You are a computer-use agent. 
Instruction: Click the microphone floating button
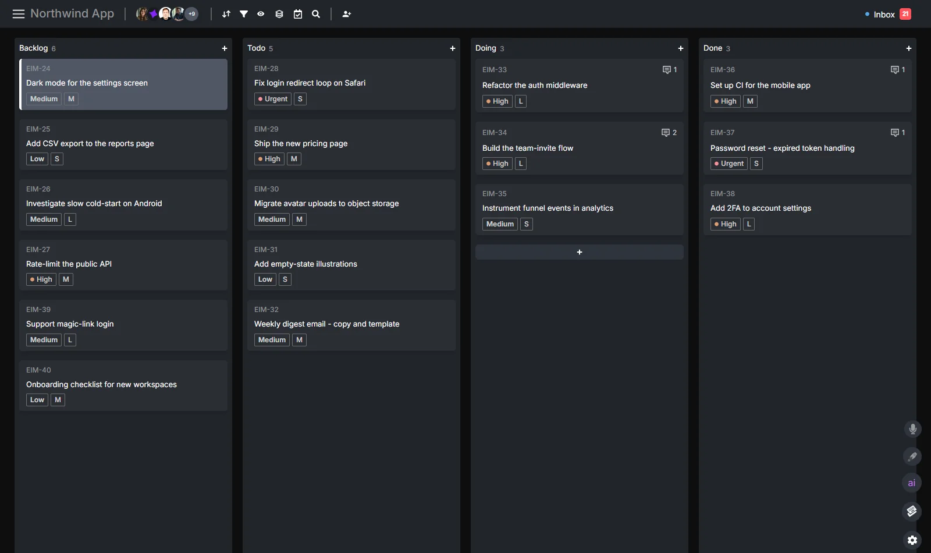[912, 429]
